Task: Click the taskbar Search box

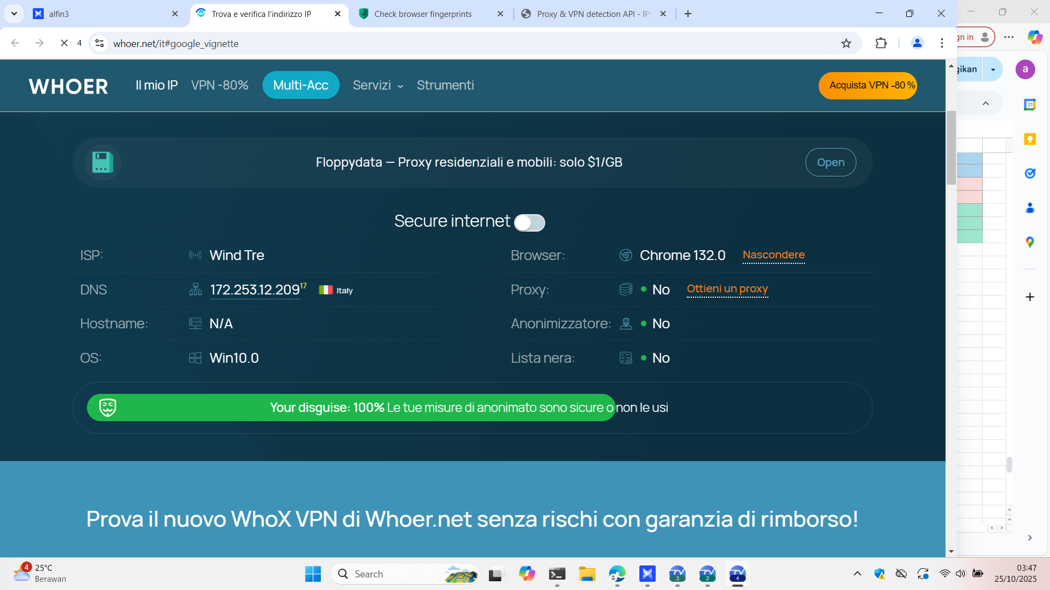Action: pos(405,574)
